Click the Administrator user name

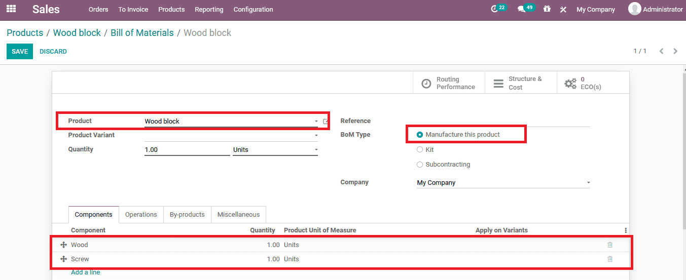coord(663,9)
